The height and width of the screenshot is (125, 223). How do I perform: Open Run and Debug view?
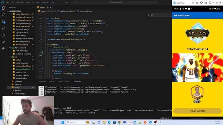click(x=3, y=28)
